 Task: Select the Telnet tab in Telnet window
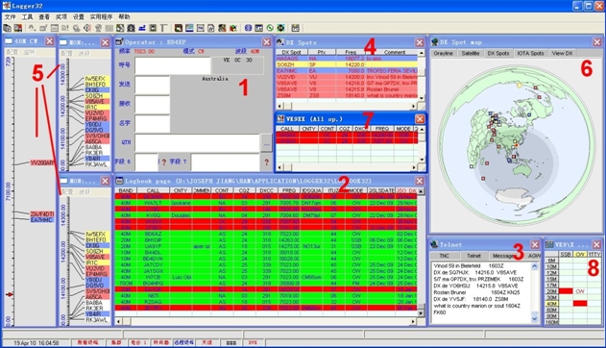coord(473,256)
